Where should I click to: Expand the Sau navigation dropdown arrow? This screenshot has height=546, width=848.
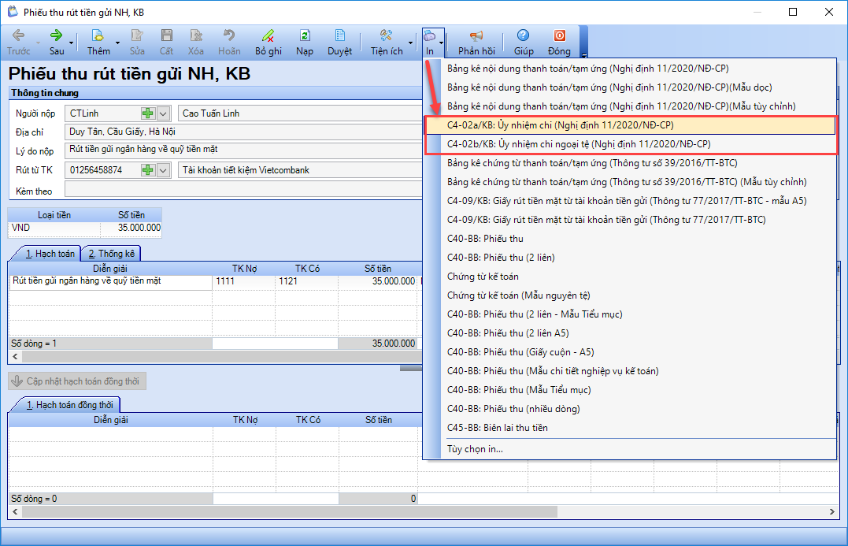pos(71,43)
